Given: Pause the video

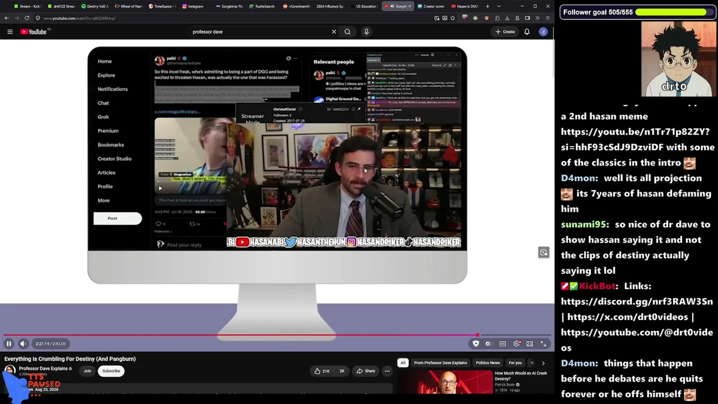Looking at the screenshot, I should coord(9,343).
